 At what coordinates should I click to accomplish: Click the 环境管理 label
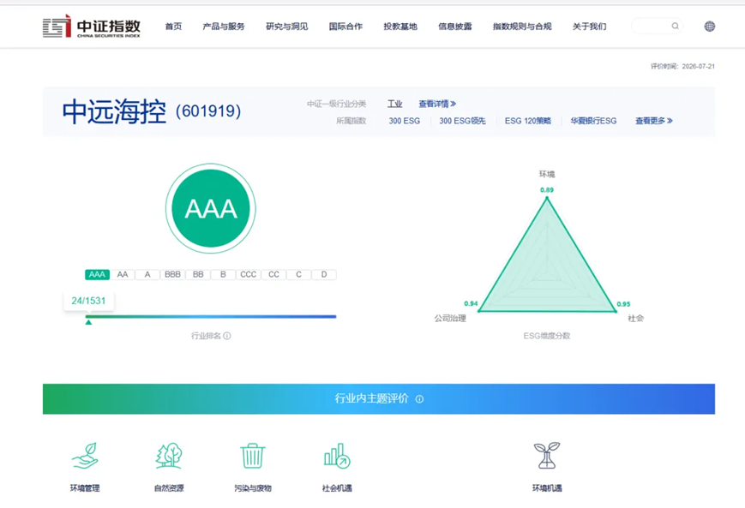(85, 488)
